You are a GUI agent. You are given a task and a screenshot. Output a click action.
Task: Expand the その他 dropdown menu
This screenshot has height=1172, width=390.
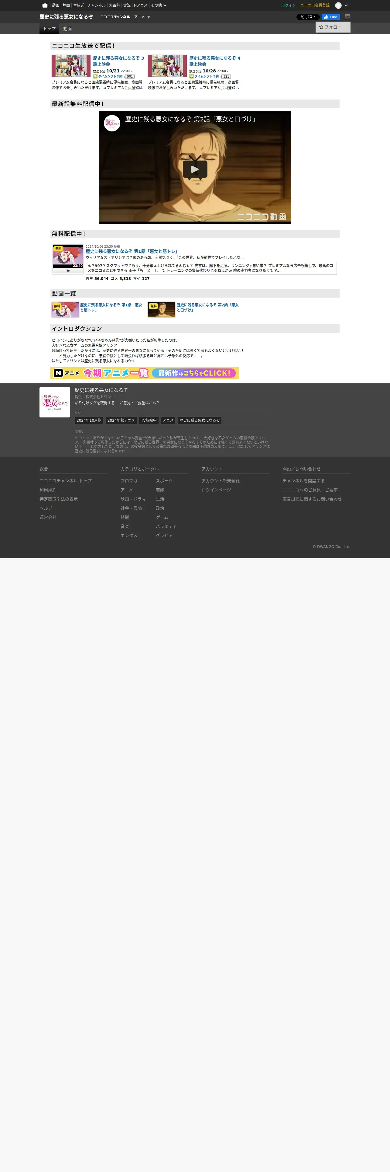tap(159, 5)
